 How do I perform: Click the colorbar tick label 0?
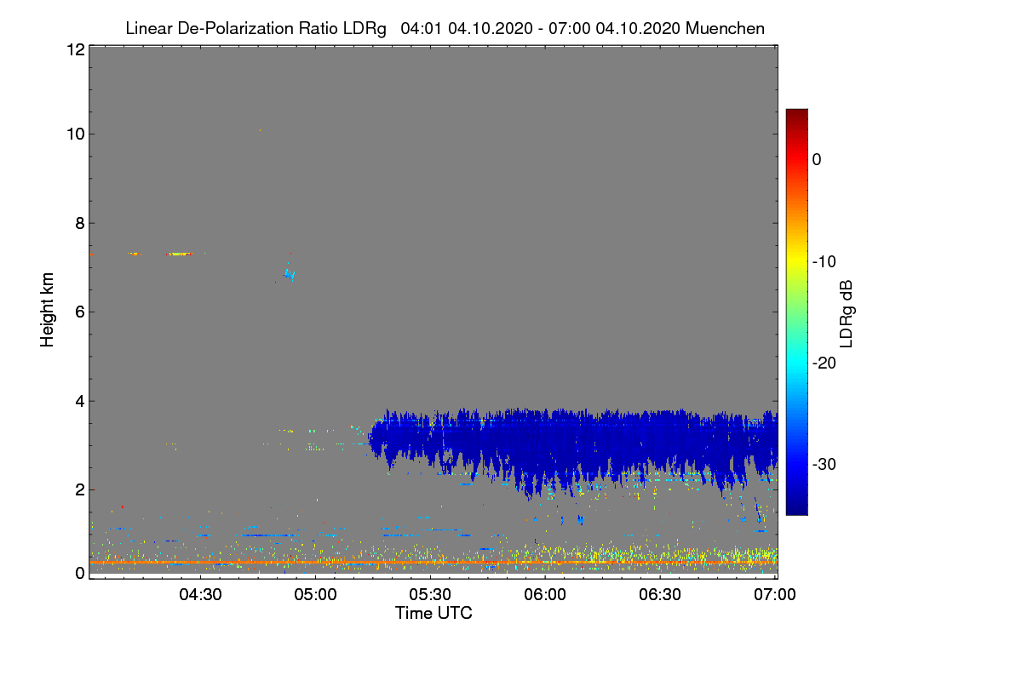[817, 160]
